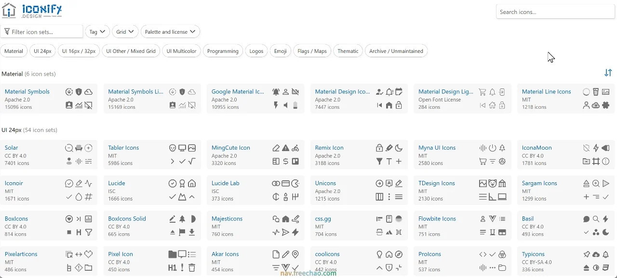Open the Material Symbols icon set
Image resolution: width=617 pixels, height=278 pixels.
tap(27, 91)
